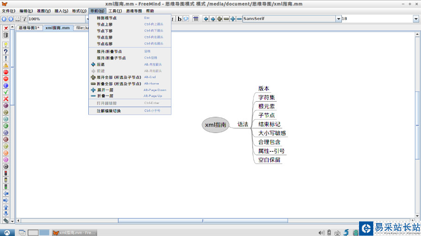Viewport: 421px width, 236px height.
Task: Add the priority 0 number icon
Action: coord(6,166)
